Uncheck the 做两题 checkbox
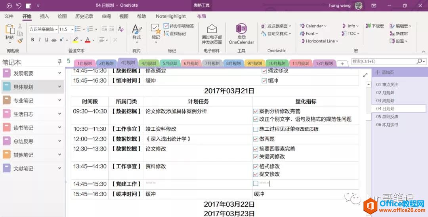The height and width of the screenshot is (217, 428). point(256,139)
